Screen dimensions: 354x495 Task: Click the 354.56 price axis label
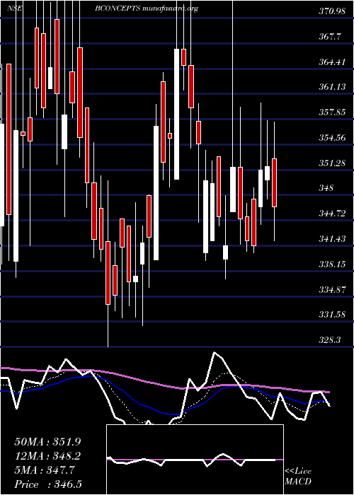332,138
